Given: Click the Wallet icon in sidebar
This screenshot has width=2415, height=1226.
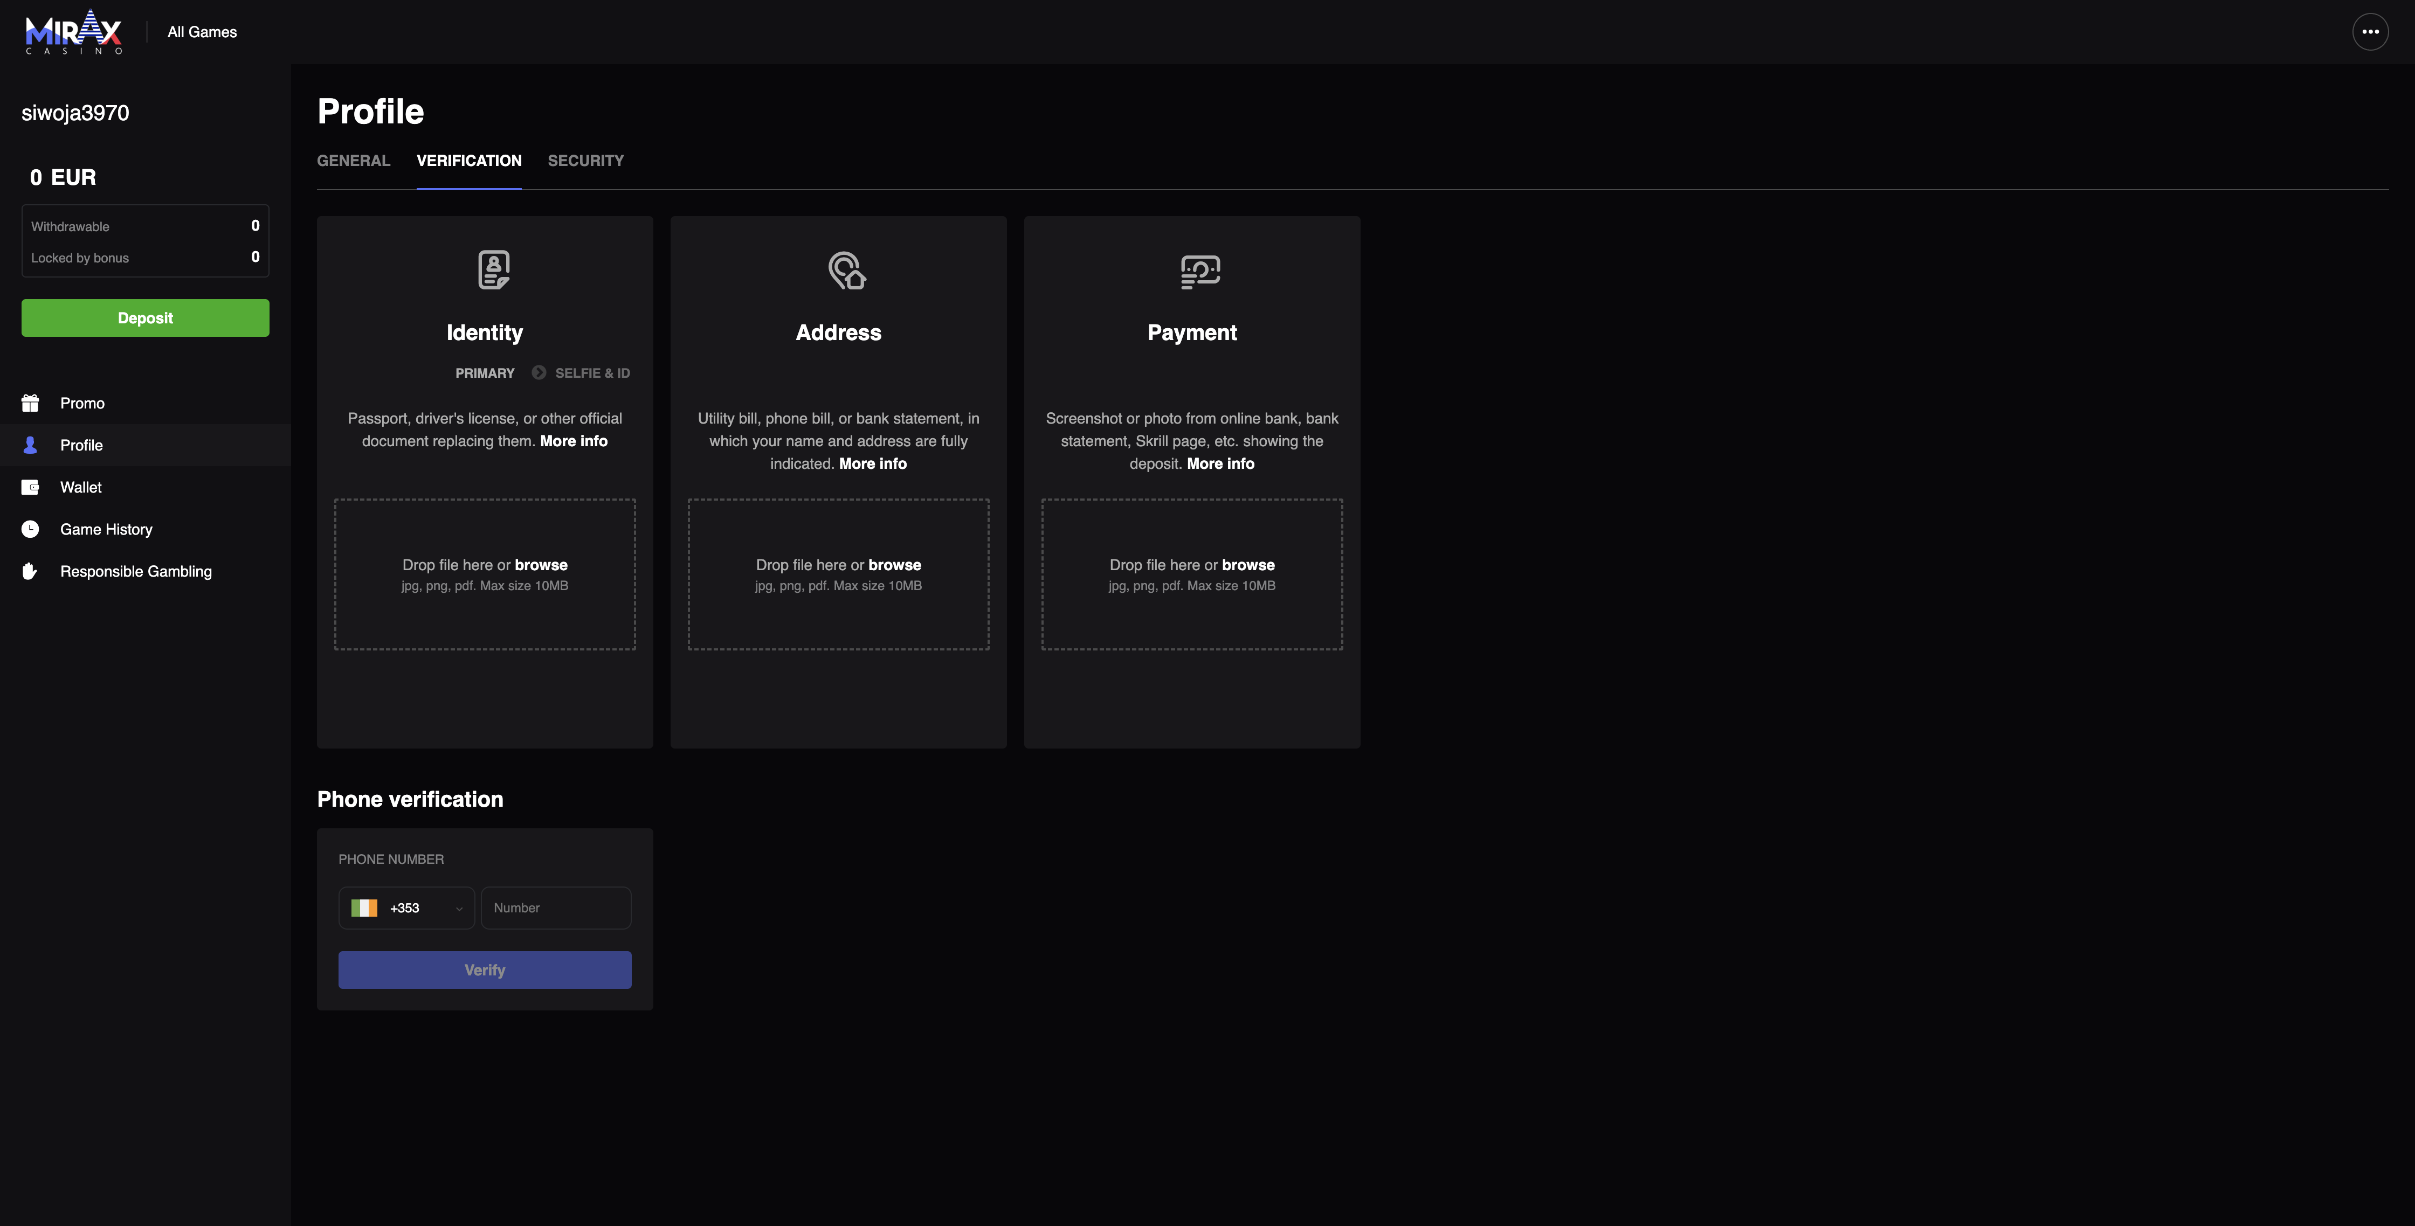Looking at the screenshot, I should click(x=30, y=487).
